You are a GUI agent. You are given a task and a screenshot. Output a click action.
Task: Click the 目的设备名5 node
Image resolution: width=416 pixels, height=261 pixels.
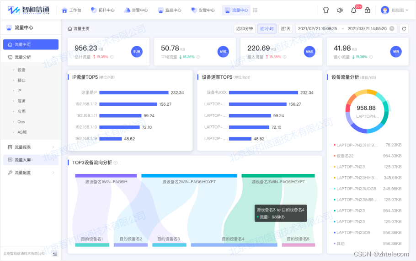299,245
